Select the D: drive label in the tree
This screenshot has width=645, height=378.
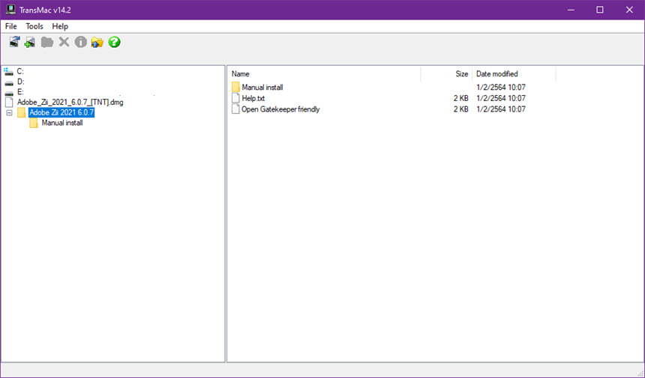(x=20, y=82)
